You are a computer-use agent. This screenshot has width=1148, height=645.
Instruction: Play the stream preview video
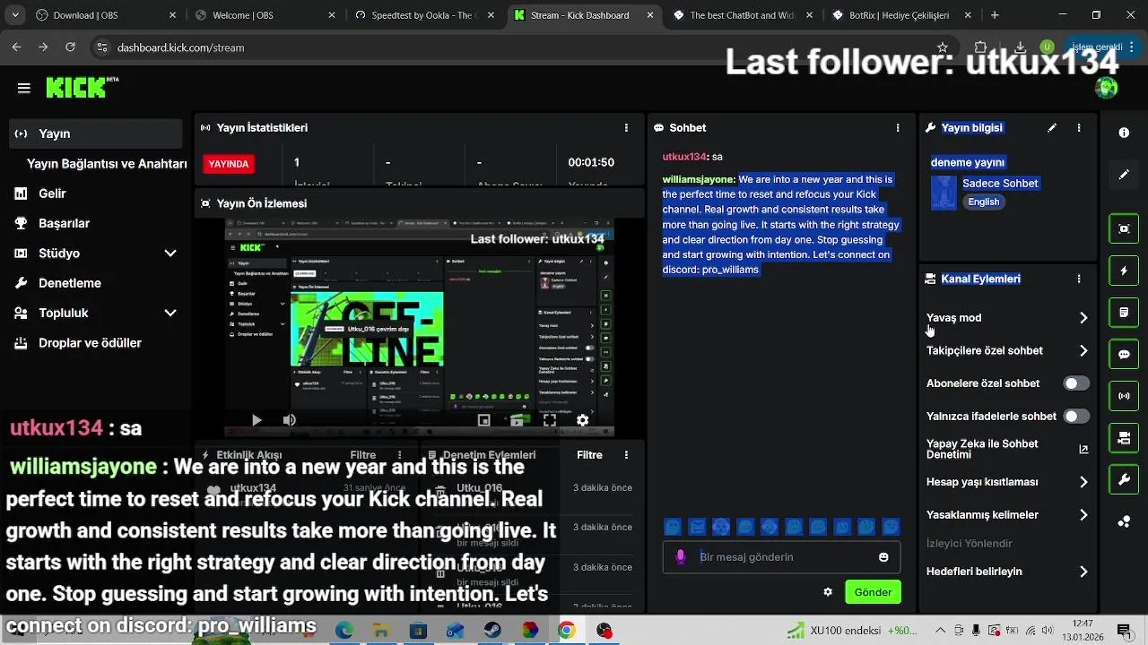click(x=257, y=419)
